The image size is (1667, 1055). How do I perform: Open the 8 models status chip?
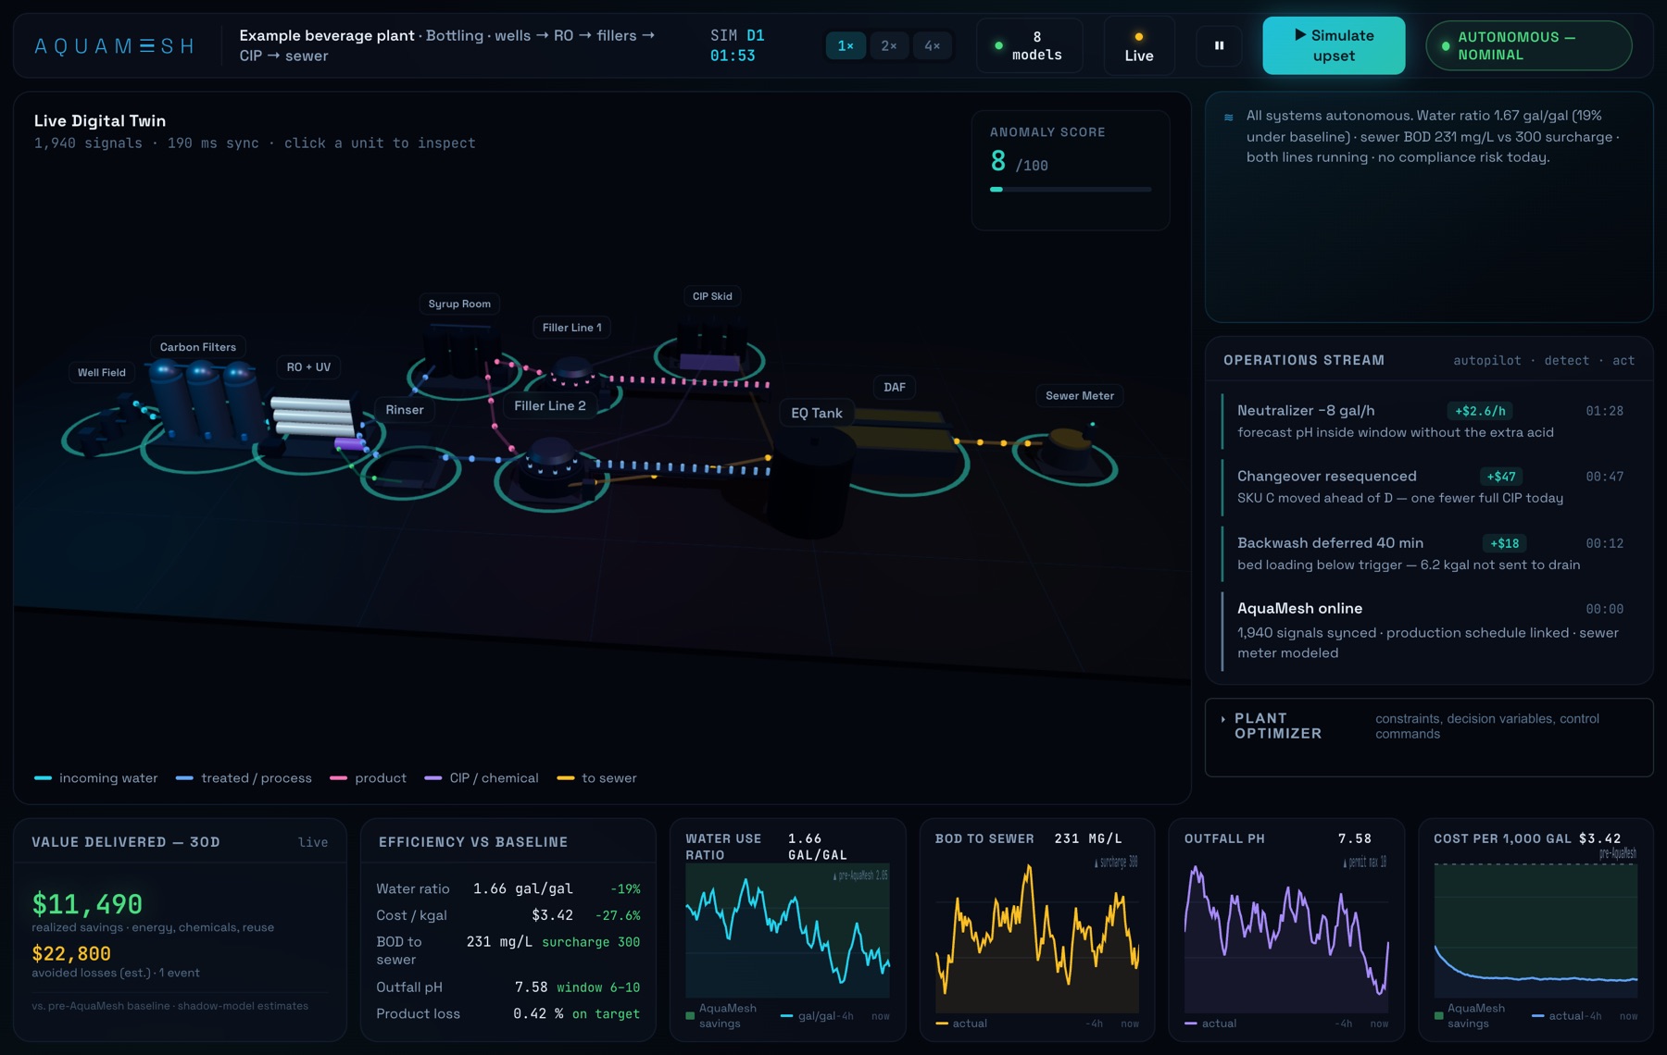click(1029, 45)
